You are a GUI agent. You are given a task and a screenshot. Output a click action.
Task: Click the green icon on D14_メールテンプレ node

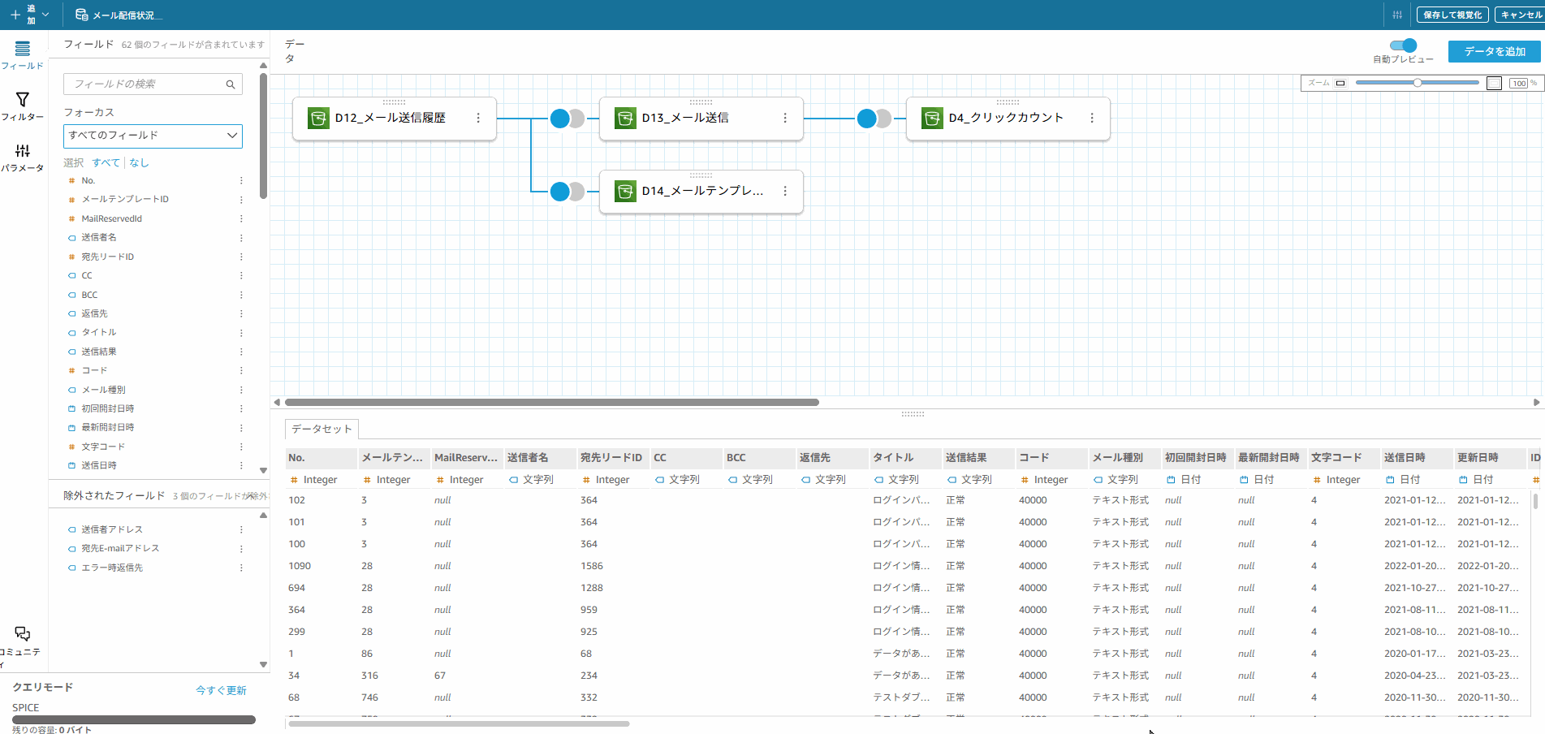click(625, 191)
